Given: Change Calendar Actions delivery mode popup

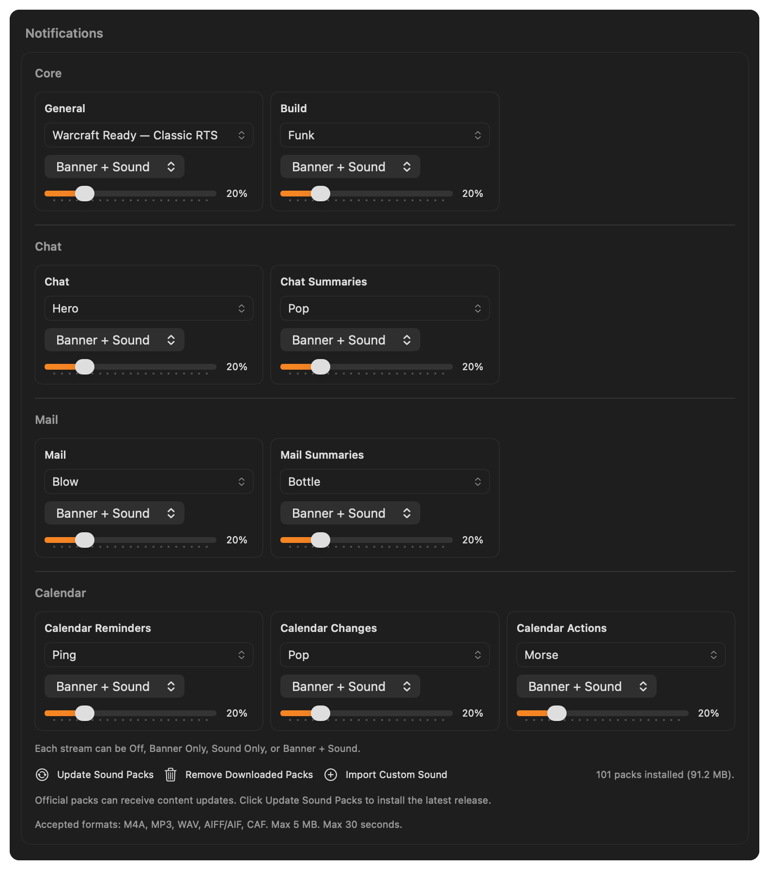Looking at the screenshot, I should coord(586,686).
